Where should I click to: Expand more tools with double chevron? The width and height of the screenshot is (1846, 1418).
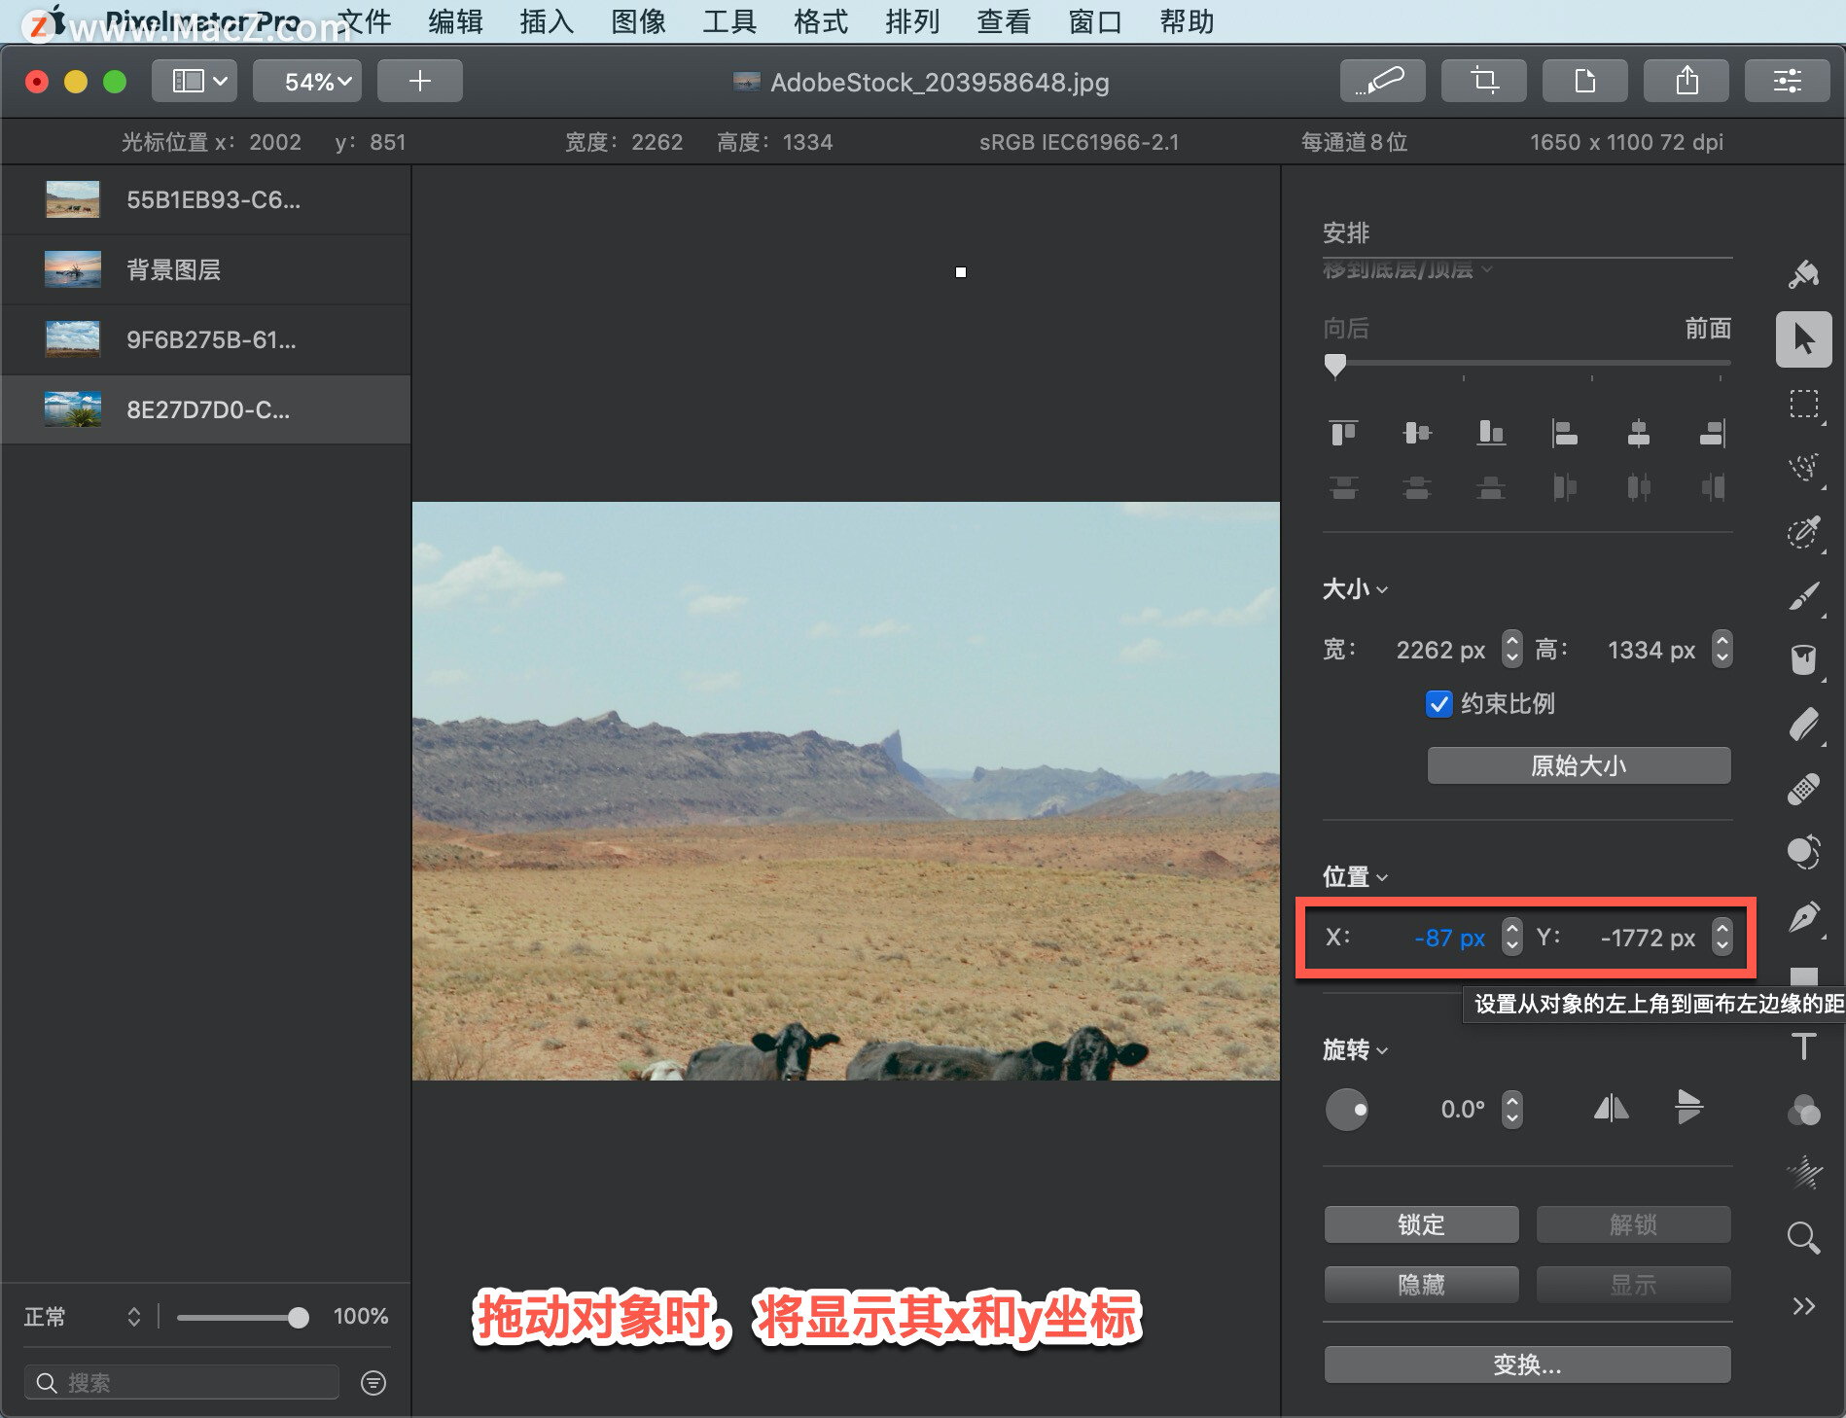(1804, 1305)
